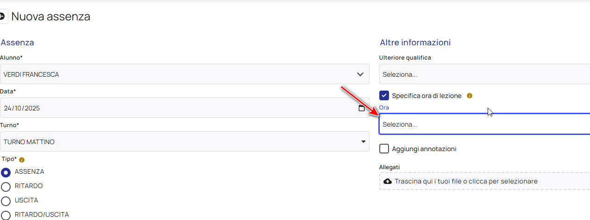Click the TURNO MATTINO selected value

coord(29,142)
